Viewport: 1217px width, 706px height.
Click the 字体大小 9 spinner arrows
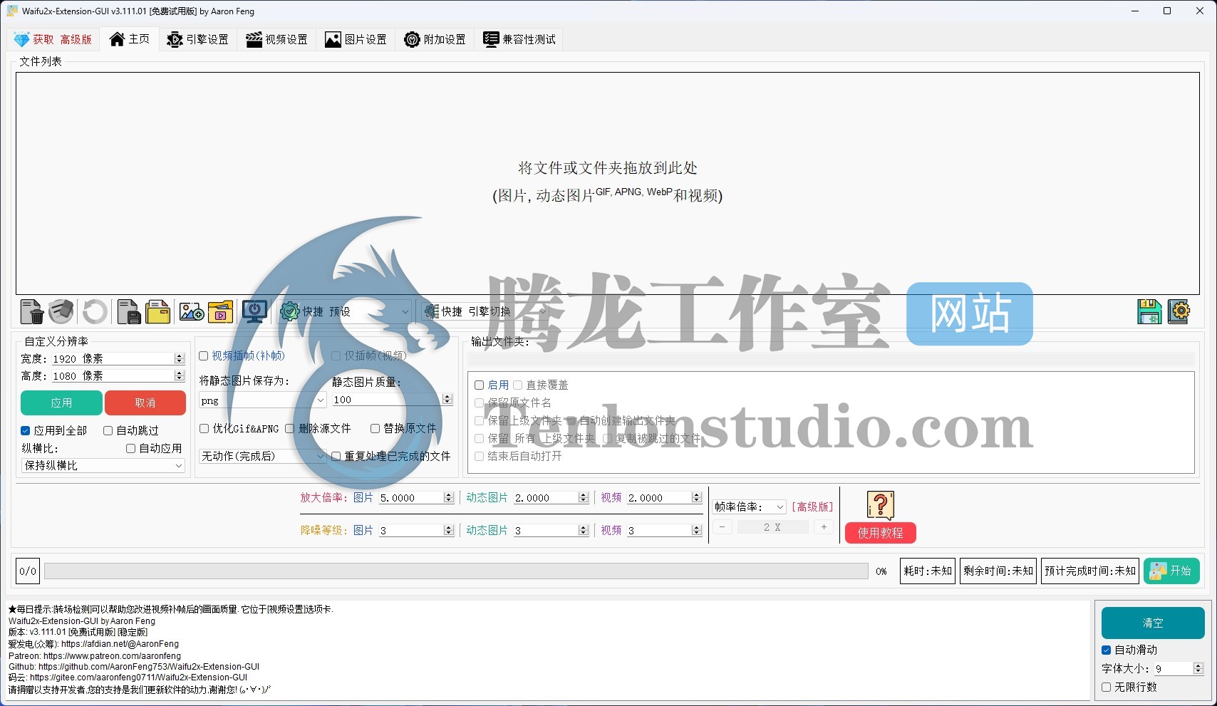click(x=1198, y=668)
